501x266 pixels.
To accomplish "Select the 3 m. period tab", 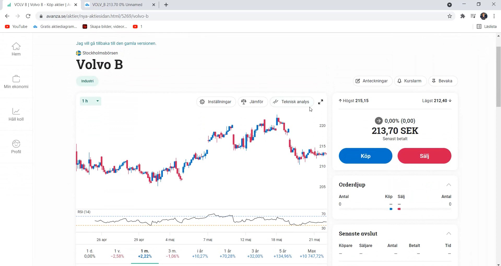I will point(172,253).
